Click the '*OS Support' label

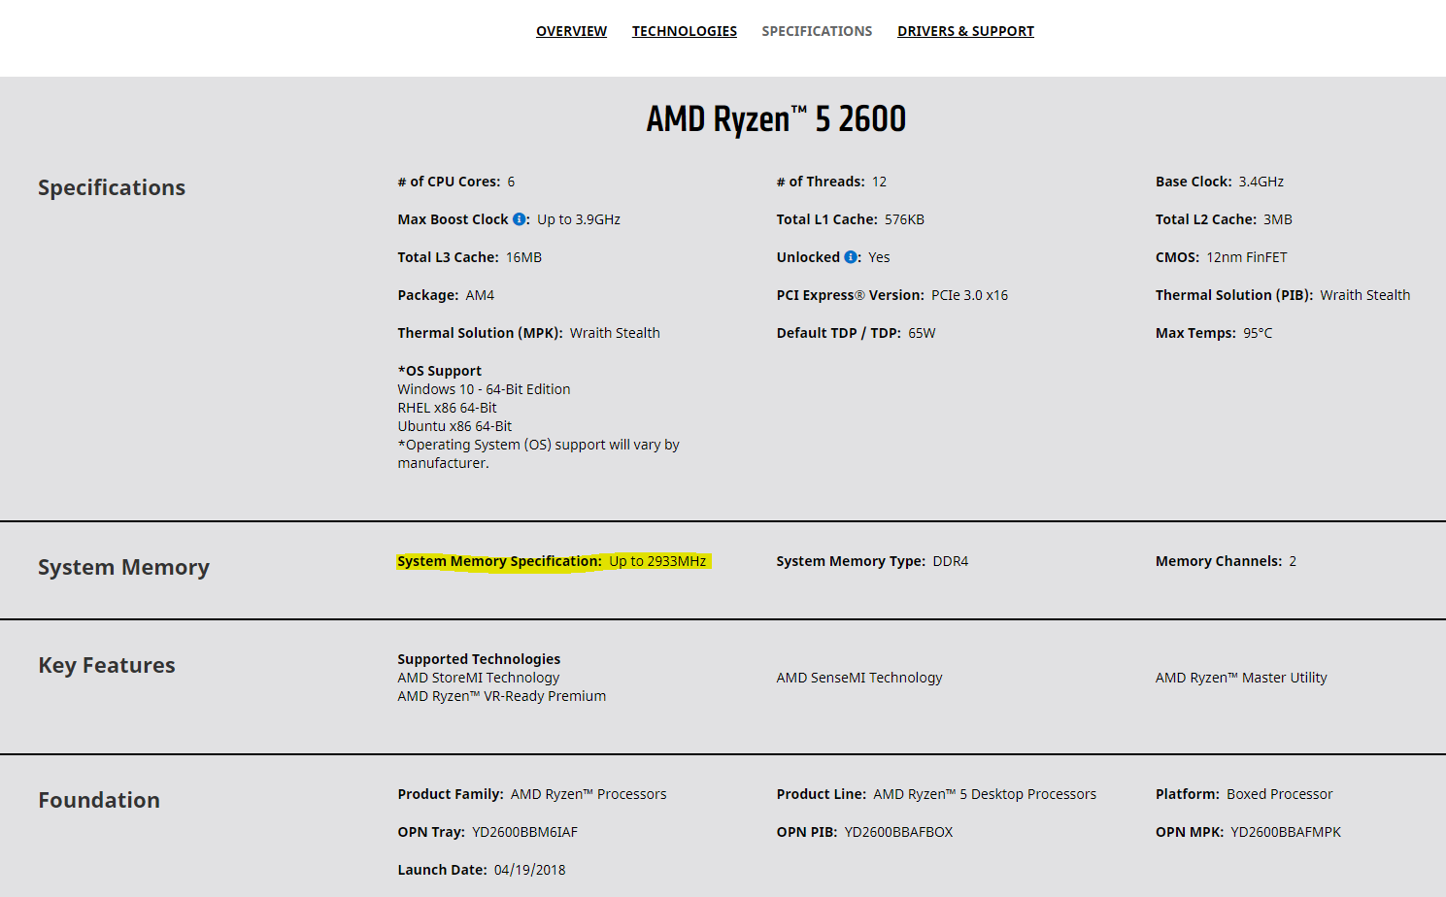pyautogui.click(x=439, y=371)
